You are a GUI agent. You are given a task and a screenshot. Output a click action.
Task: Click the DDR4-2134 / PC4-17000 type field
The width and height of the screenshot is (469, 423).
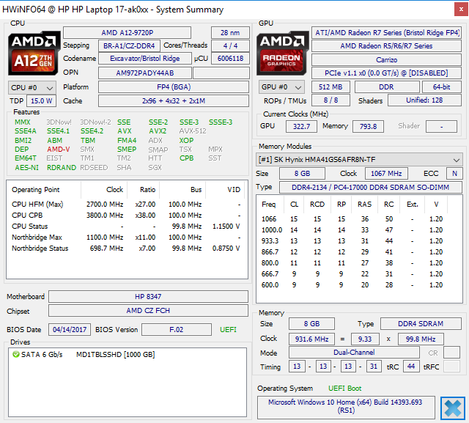tap(371, 188)
